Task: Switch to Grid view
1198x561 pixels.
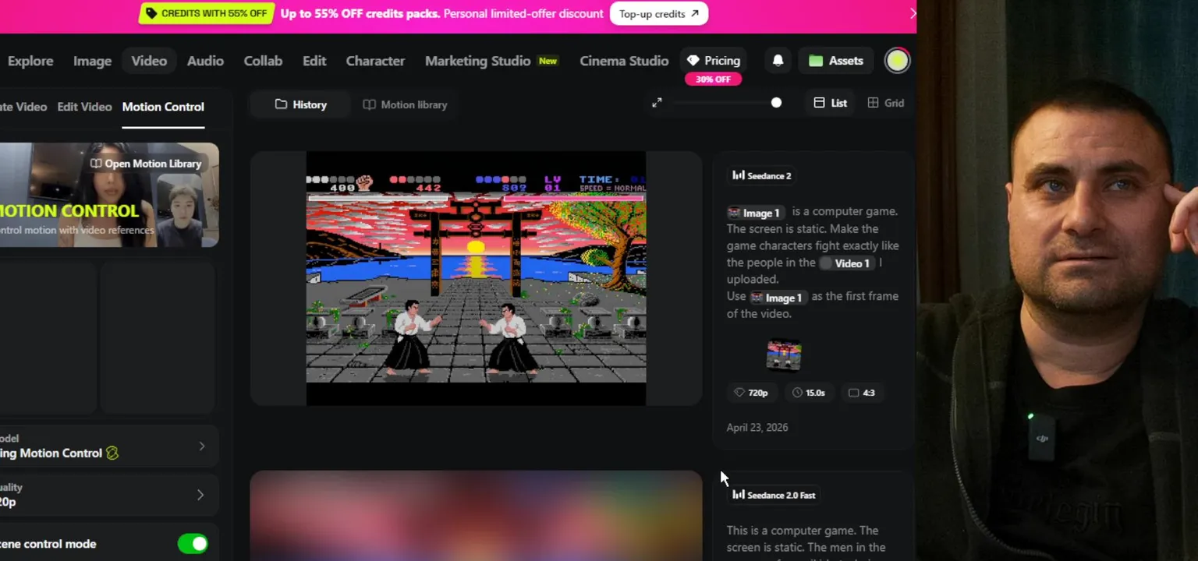Action: (886, 103)
